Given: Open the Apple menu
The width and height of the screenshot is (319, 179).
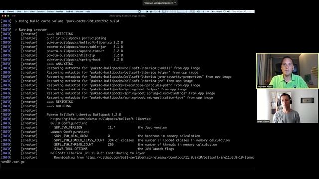Looking at the screenshot, I should 3,12.
